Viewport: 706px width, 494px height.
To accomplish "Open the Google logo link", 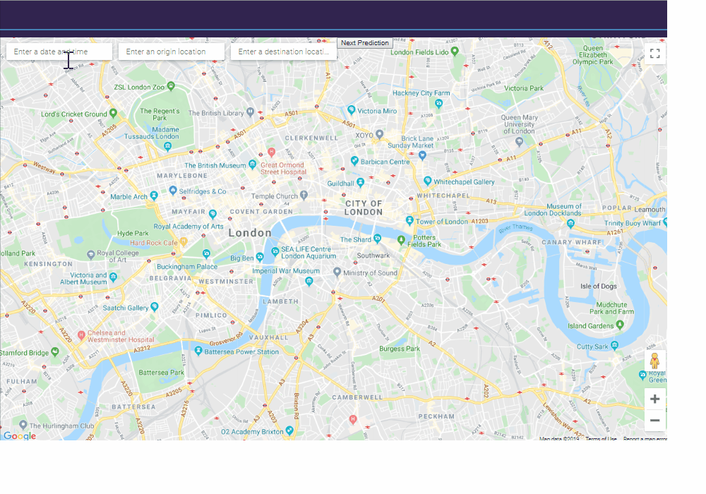I will tap(20, 435).
